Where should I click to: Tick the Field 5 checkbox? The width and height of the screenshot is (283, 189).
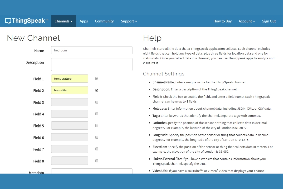click(97, 125)
